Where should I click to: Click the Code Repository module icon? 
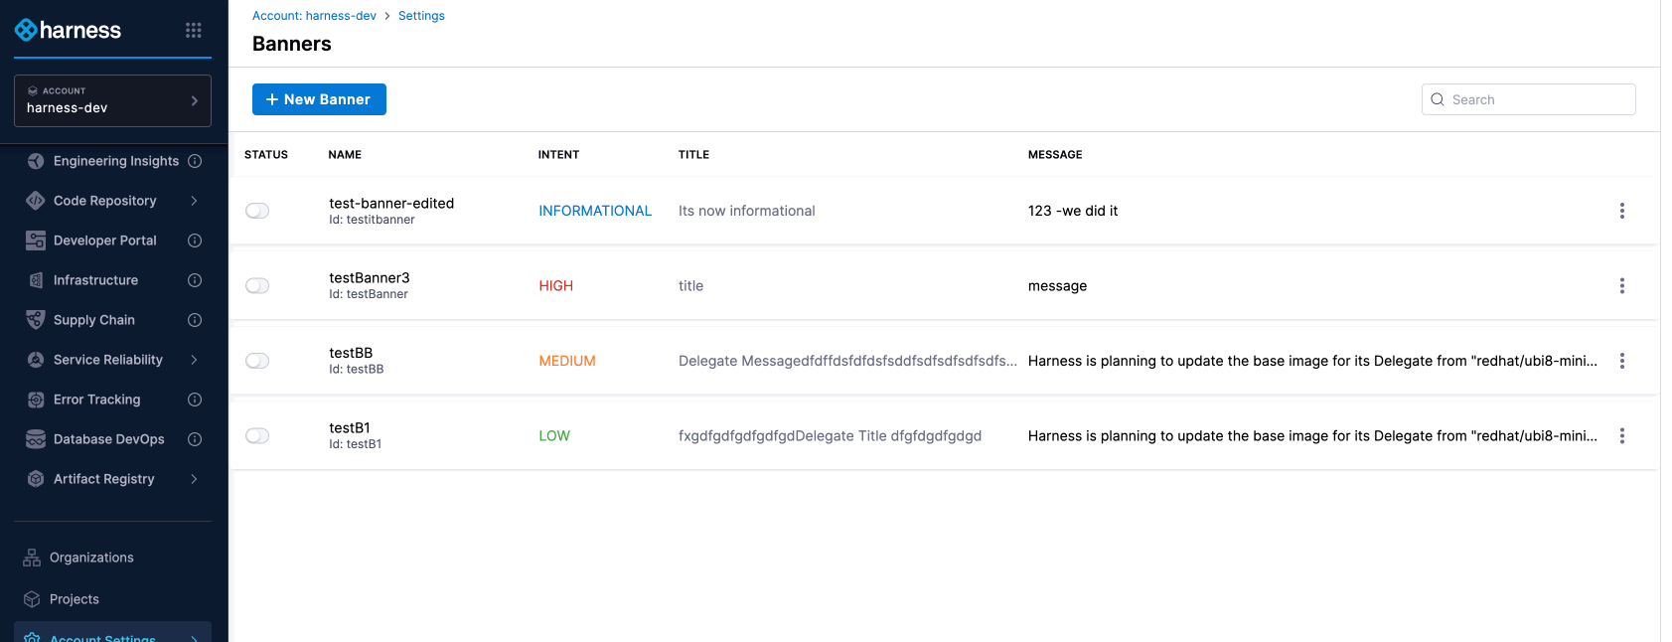click(x=36, y=201)
